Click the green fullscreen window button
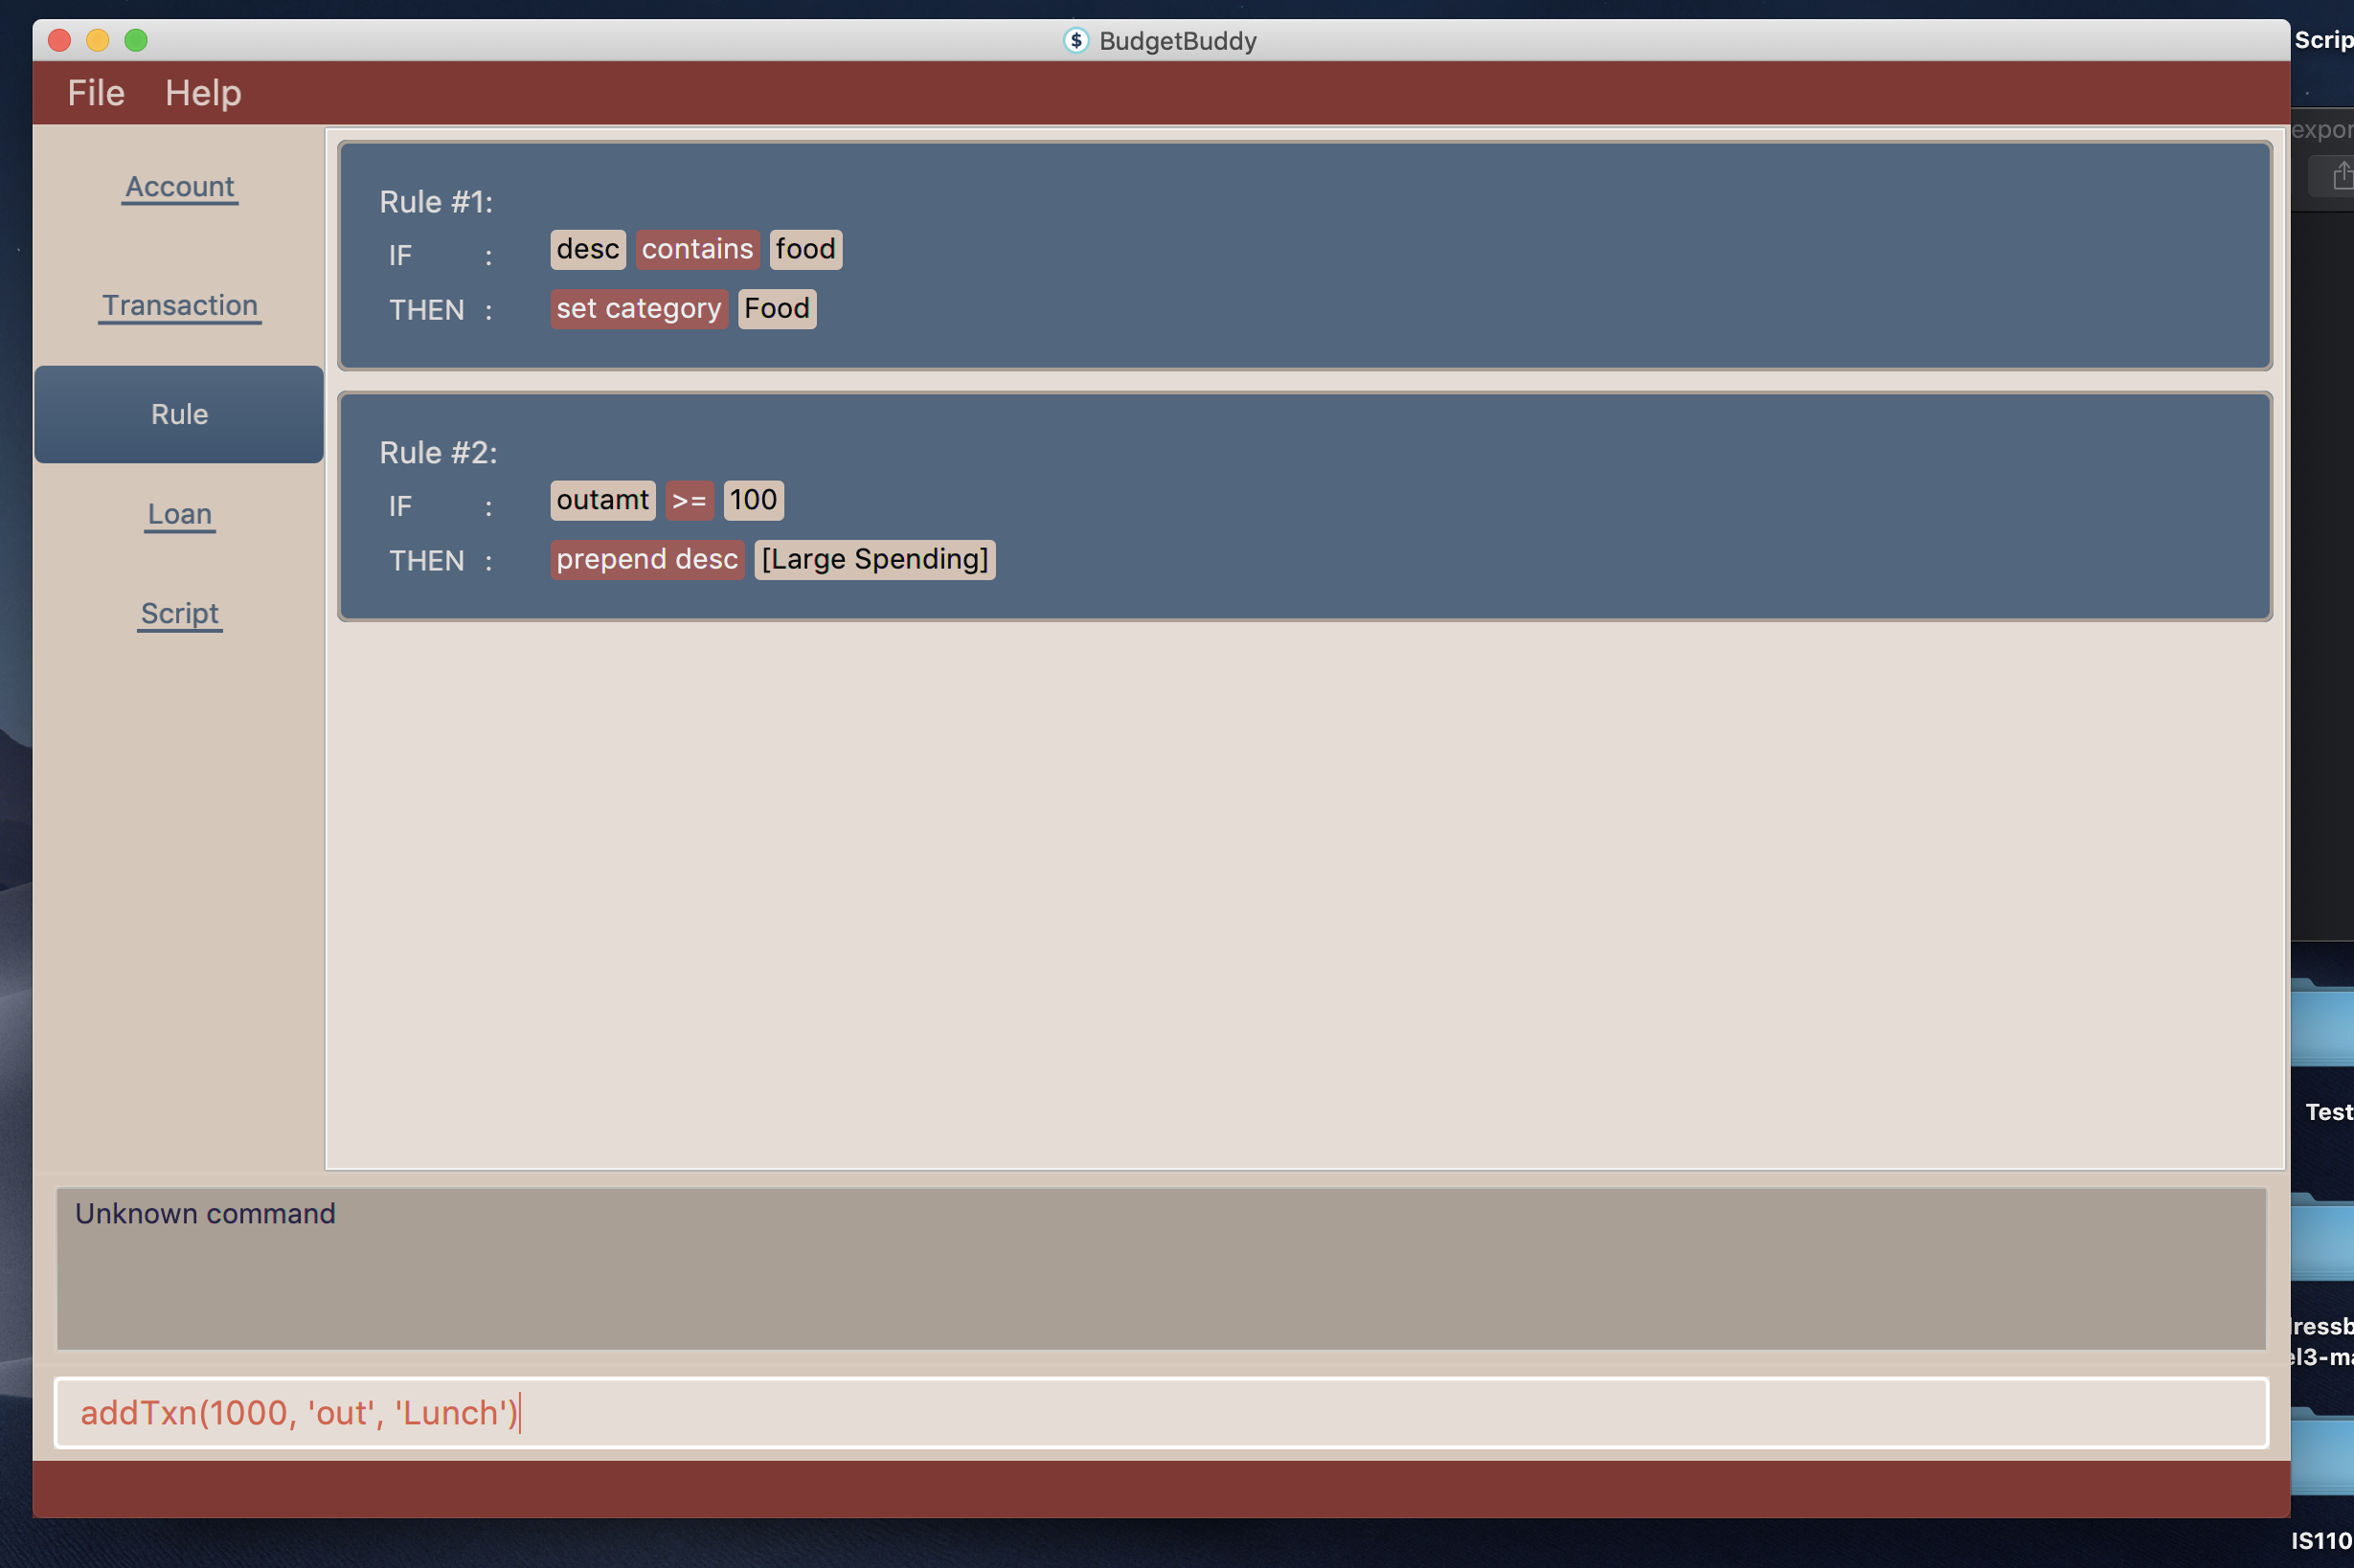This screenshot has height=1568, width=2354. tap(136, 40)
